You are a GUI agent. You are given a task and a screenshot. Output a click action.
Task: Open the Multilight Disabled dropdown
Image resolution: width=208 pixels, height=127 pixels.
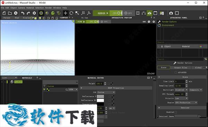coord(181,90)
